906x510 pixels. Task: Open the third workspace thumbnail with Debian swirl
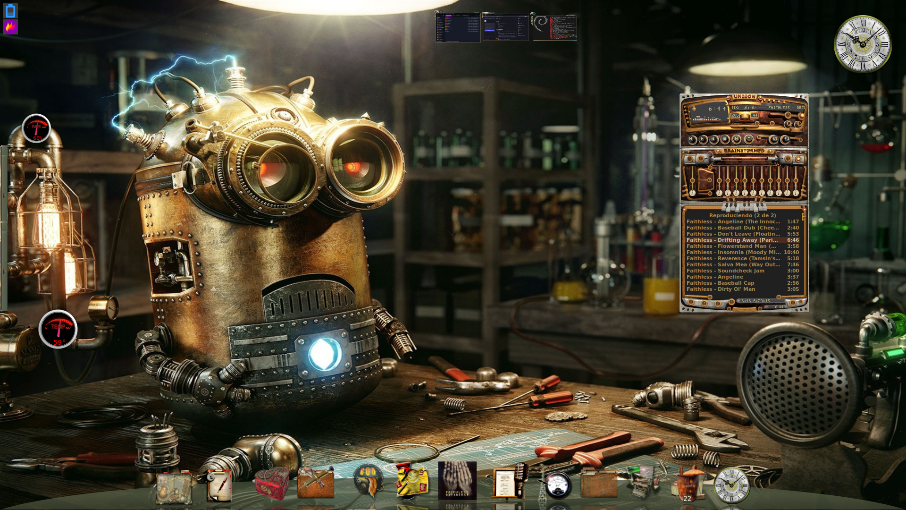(x=554, y=27)
